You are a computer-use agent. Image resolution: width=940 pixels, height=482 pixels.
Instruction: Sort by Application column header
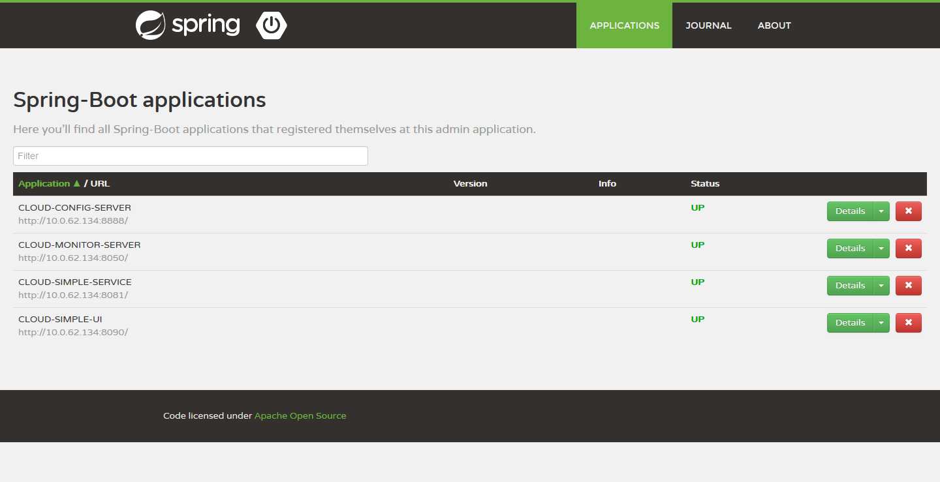click(49, 184)
